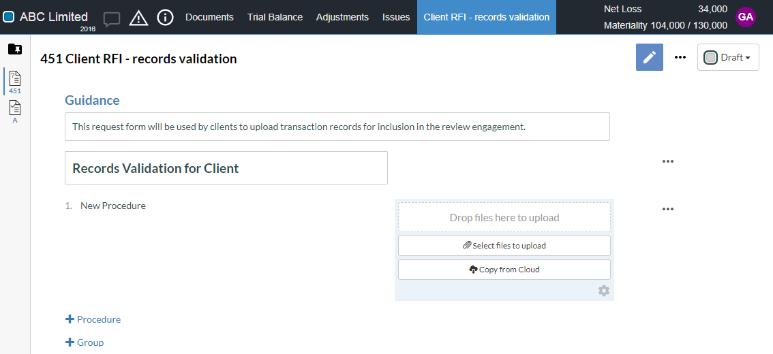This screenshot has height=354, width=773.
Task: Open the folder icon in left sidebar
Action: pyautogui.click(x=14, y=49)
